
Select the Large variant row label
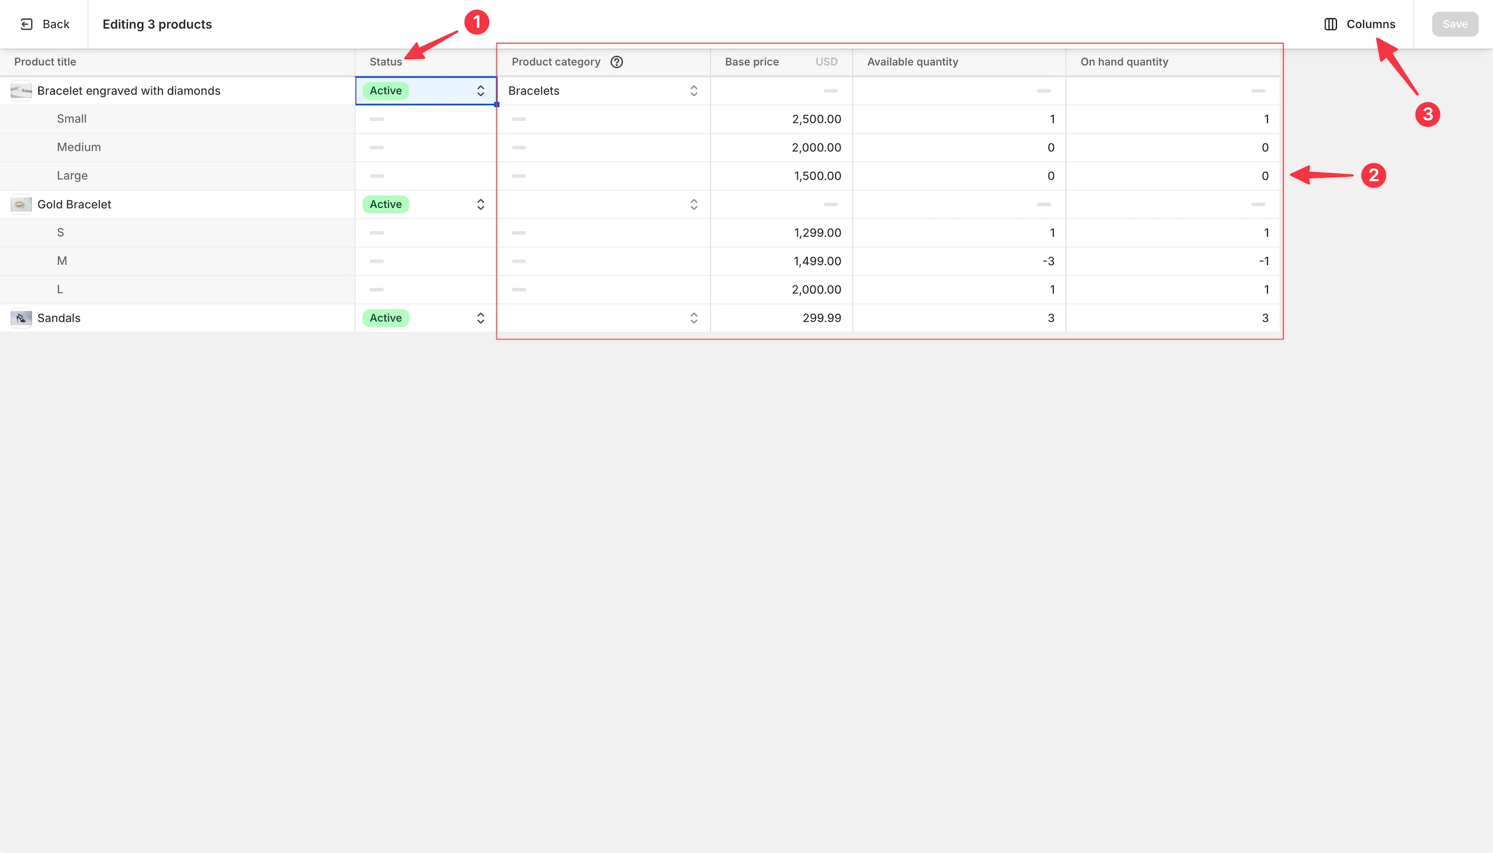72,176
